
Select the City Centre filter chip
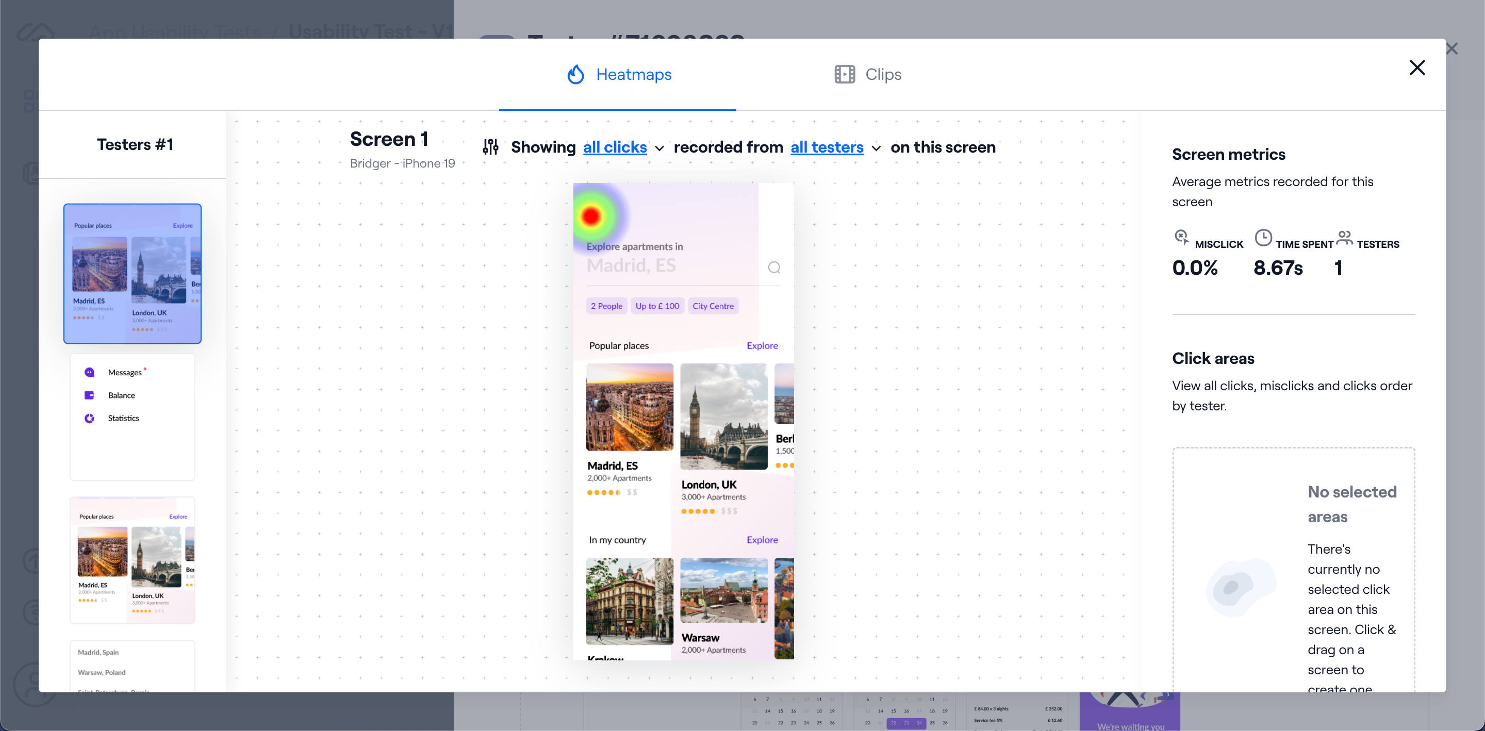click(x=713, y=306)
